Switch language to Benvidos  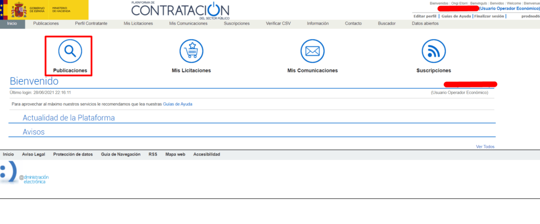(497, 3)
